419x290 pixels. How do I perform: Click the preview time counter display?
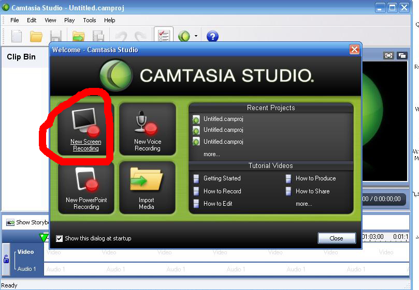pos(384,199)
